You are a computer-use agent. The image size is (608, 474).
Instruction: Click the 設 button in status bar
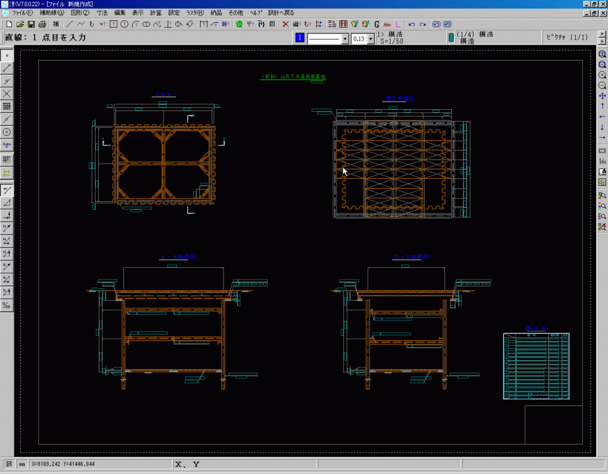point(8,464)
